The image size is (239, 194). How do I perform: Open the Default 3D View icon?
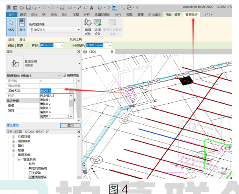100,8
